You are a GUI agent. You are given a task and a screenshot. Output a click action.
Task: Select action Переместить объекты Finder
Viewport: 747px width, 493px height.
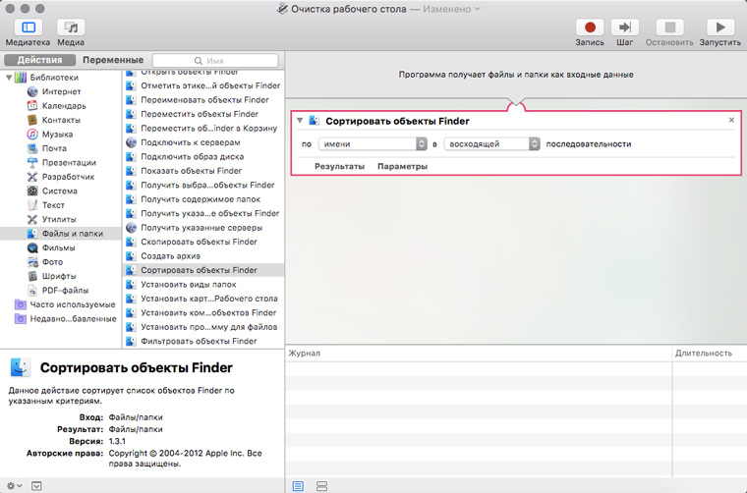203,114
